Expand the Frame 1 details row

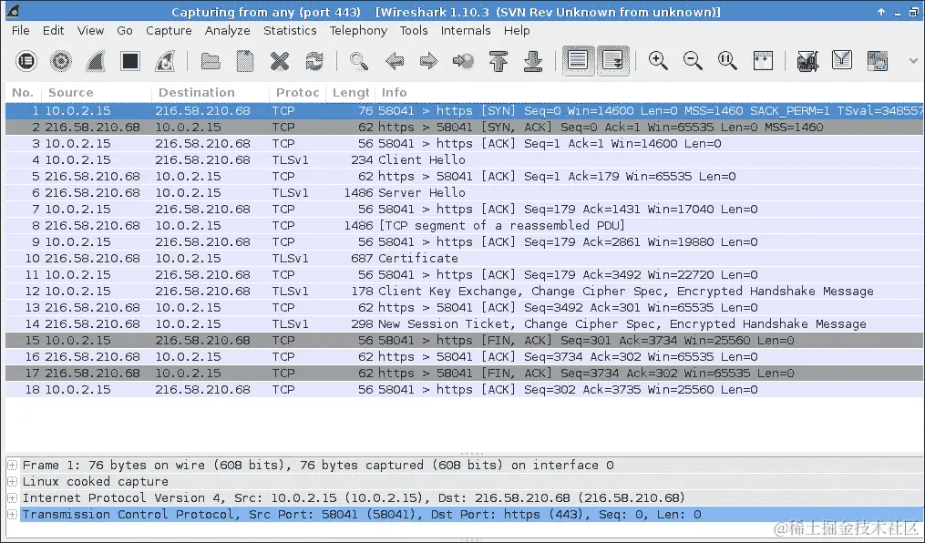(x=12, y=466)
